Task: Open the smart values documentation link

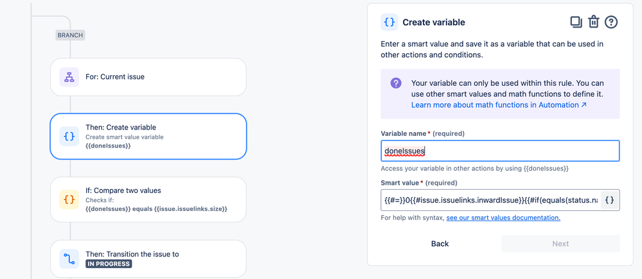Action: tap(503, 218)
